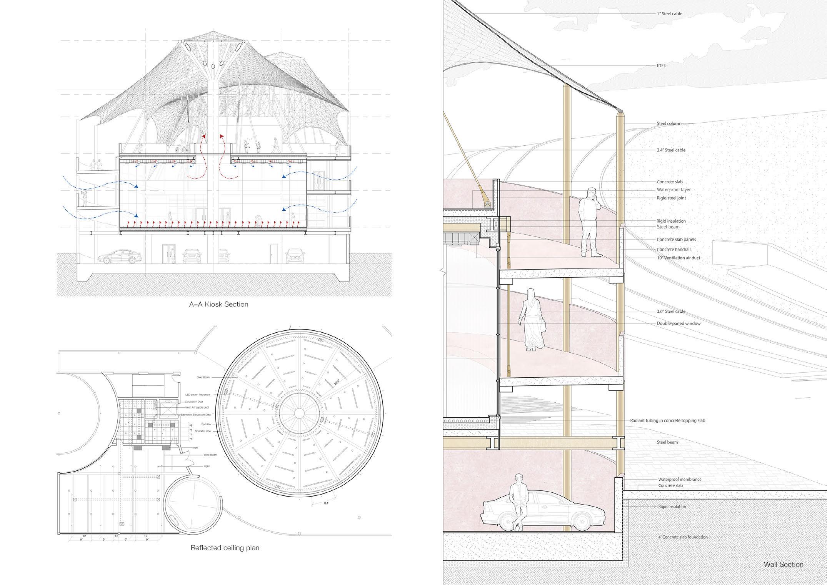
Task: Select the Radiant tubing in concrete label
Action: click(x=667, y=421)
